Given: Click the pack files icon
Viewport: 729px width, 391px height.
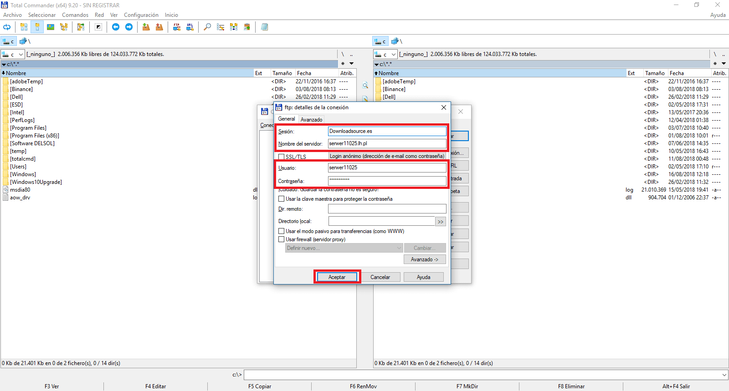Looking at the screenshot, I should 146,27.
